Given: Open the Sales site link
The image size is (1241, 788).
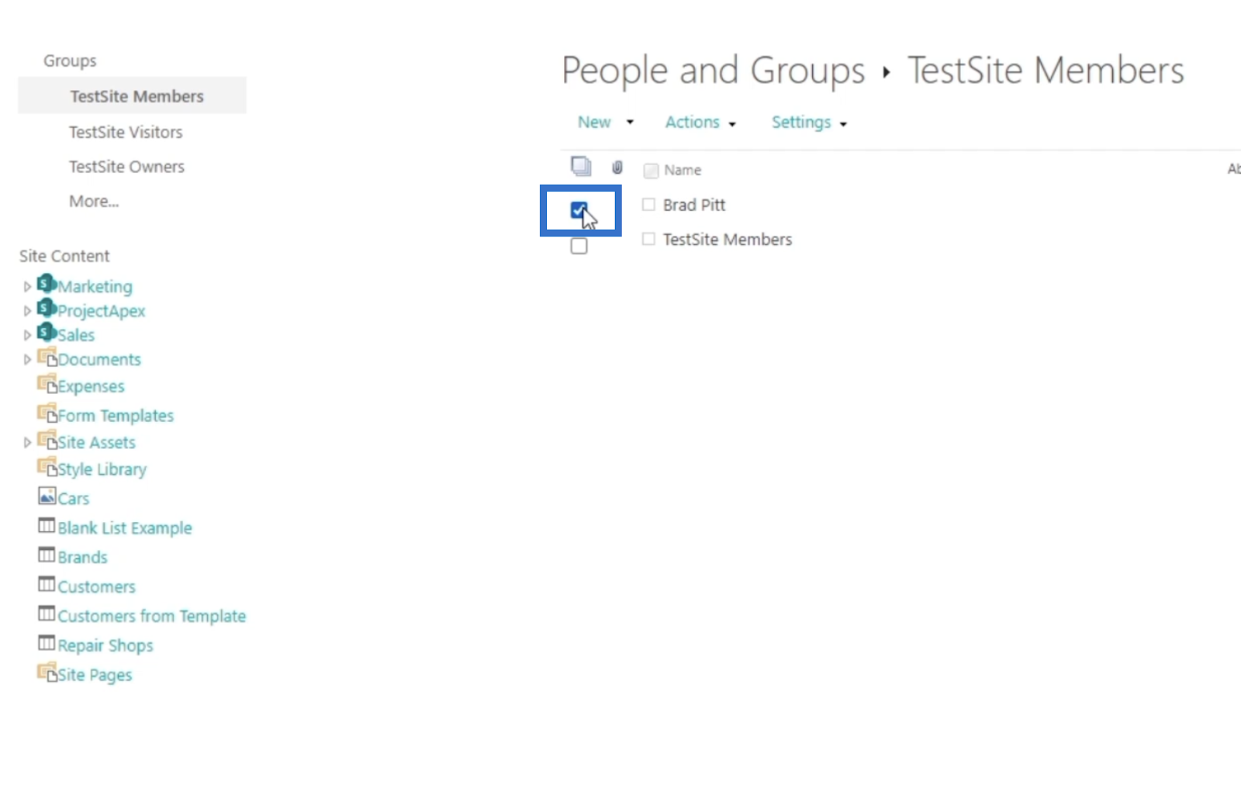Looking at the screenshot, I should click(x=76, y=336).
